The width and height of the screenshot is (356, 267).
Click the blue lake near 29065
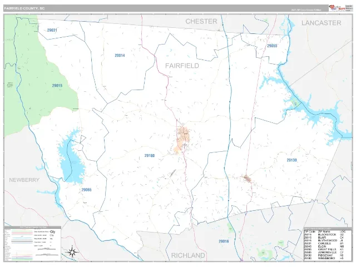click(x=71, y=158)
